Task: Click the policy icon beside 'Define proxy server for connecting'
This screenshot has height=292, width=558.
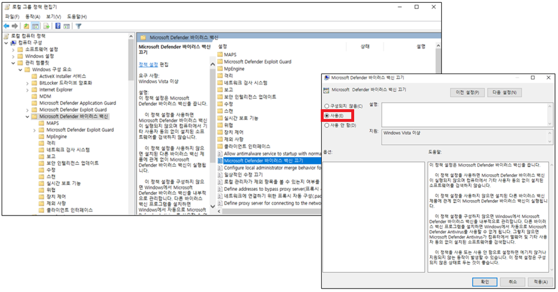Action: pyautogui.click(x=221, y=203)
